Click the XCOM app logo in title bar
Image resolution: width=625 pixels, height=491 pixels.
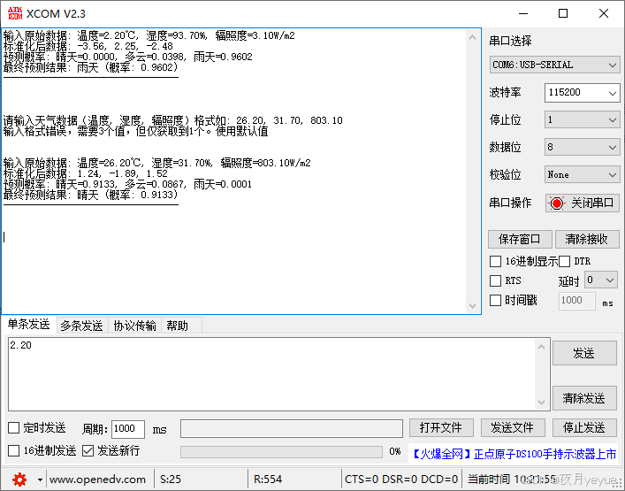(x=15, y=13)
